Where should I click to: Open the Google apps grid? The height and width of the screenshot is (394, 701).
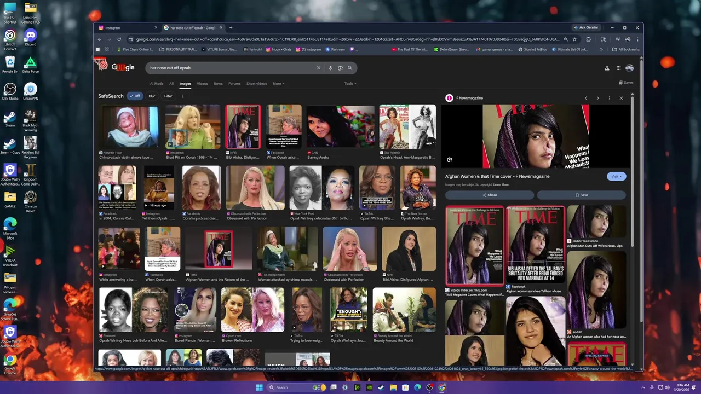click(618, 68)
